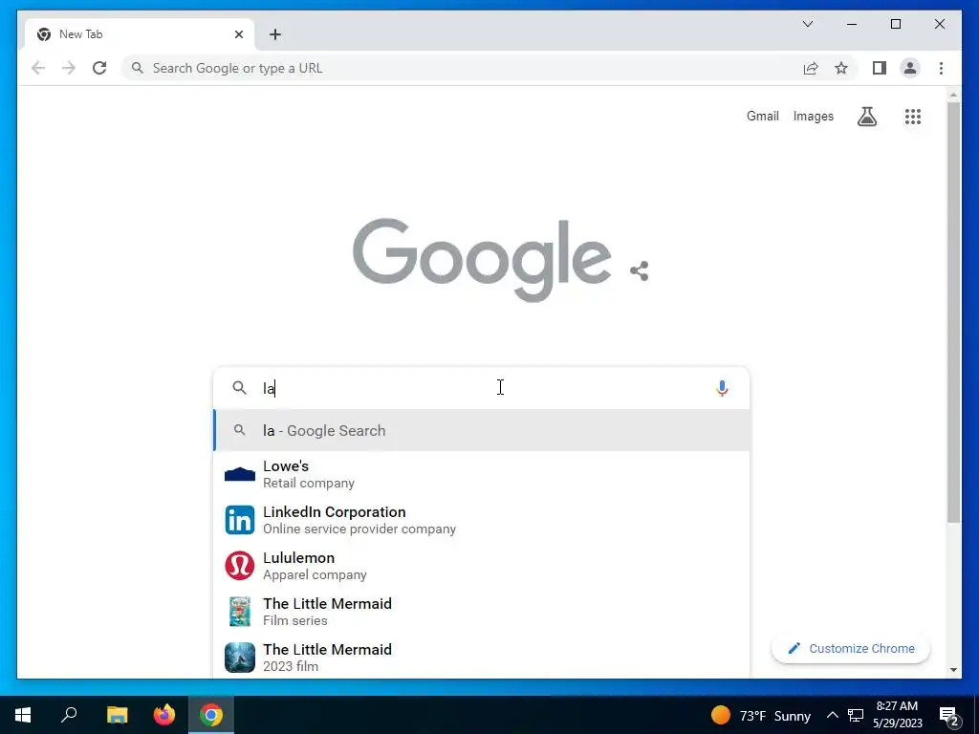Toggle the Chrome side panel

tap(880, 68)
